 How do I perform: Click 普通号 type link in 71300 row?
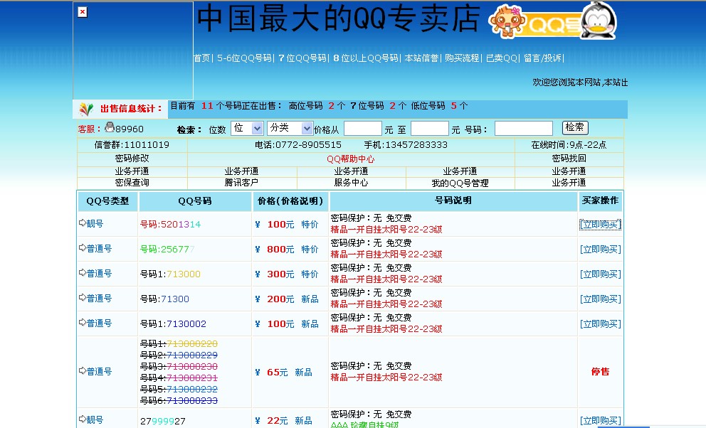coord(99,298)
